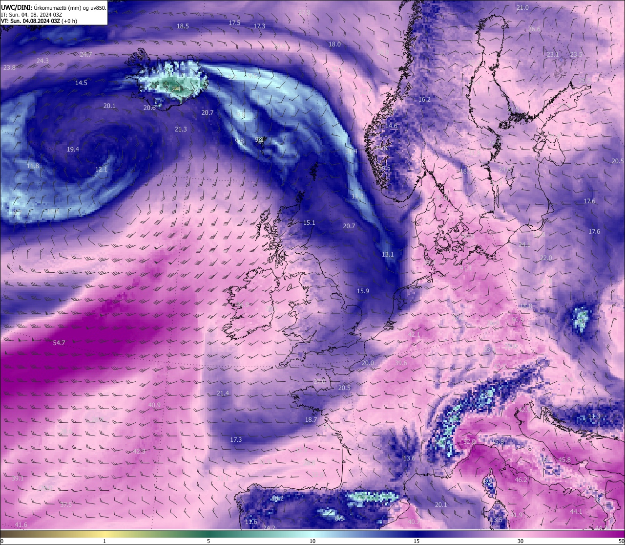
Task: Click the 13.6 value over southern France
Action: [409, 458]
